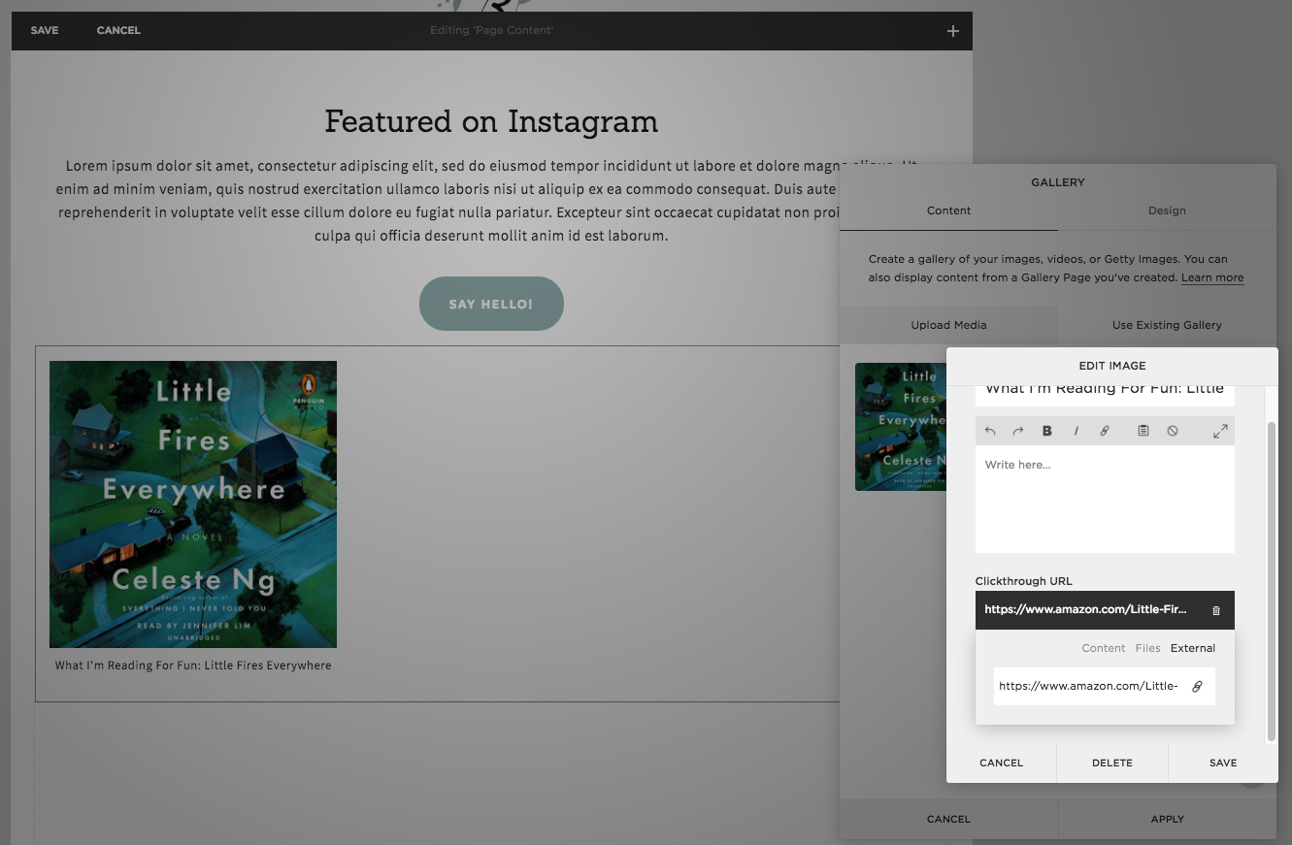1292x845 pixels.
Task: Select the Use Existing Gallery tab
Action: tap(1167, 325)
